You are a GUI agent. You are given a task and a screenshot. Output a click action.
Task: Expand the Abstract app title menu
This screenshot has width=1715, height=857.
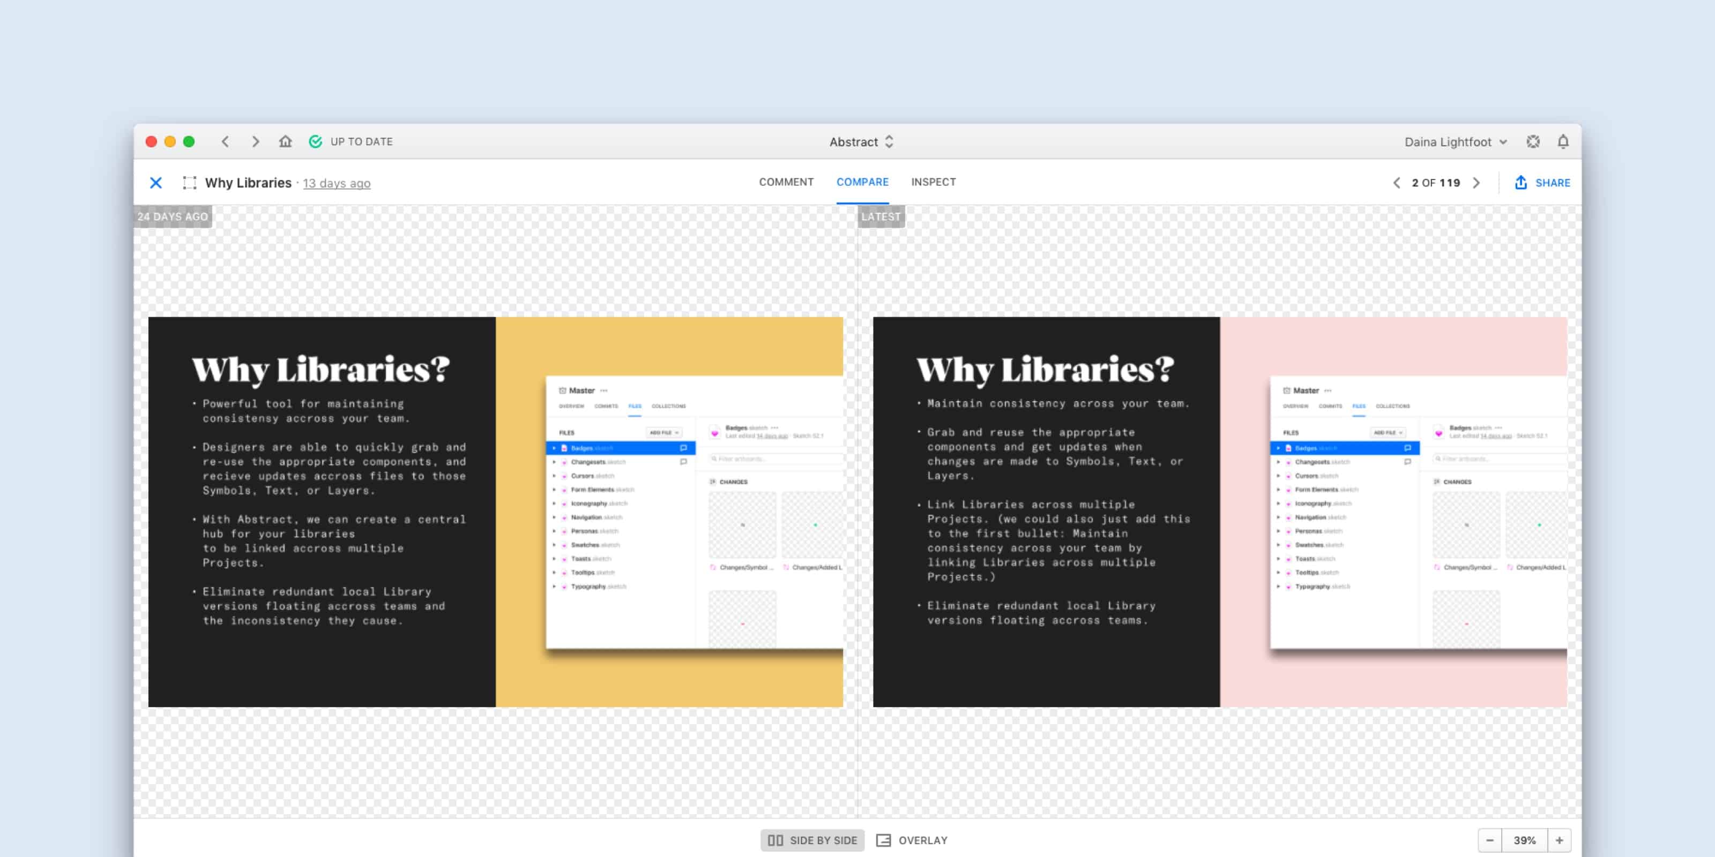coord(861,141)
